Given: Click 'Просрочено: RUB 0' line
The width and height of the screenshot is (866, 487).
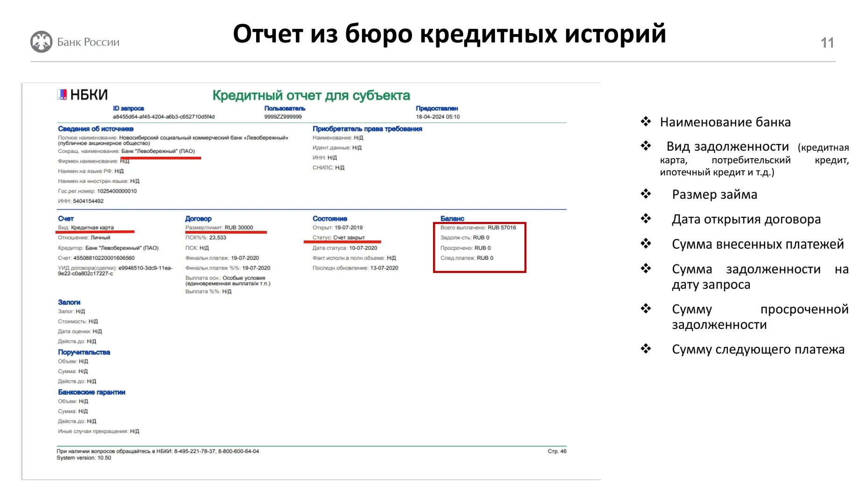Looking at the screenshot, I should 466,248.
